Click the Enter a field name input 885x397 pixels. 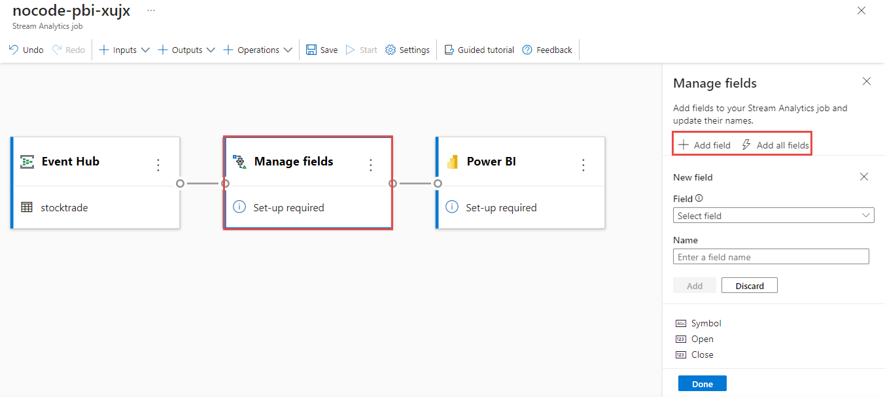[771, 256]
